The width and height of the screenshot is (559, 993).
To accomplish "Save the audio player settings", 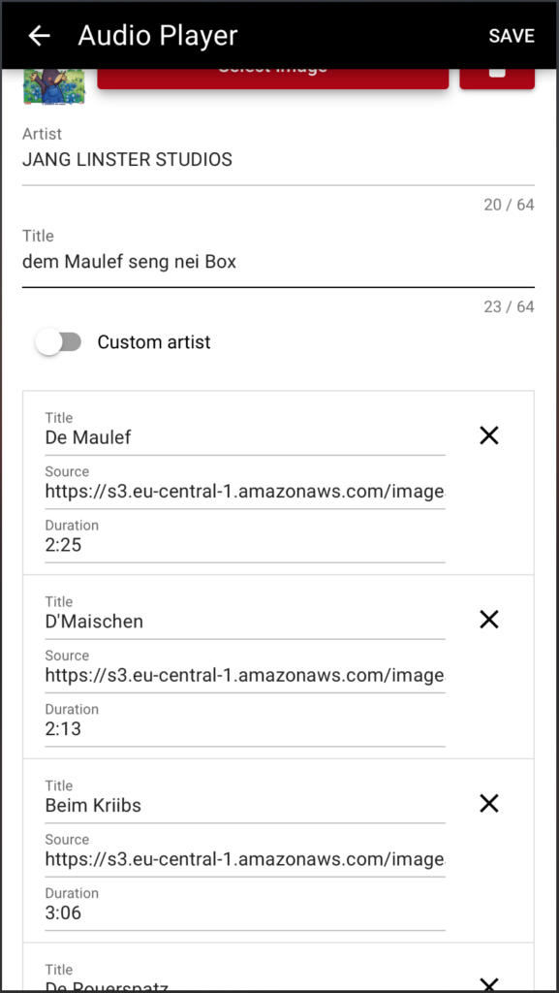I will (512, 36).
